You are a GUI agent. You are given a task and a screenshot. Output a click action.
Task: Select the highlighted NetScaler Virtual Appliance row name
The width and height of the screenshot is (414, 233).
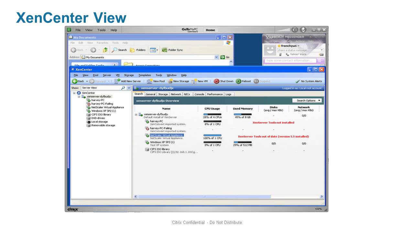coord(167,135)
